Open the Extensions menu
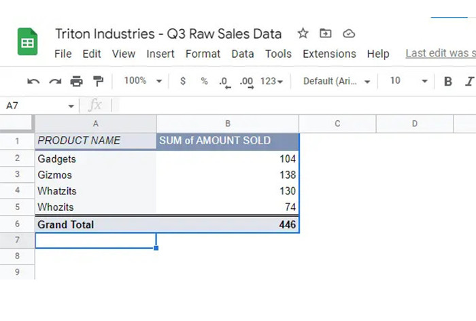The height and width of the screenshot is (321, 476). 329,54
